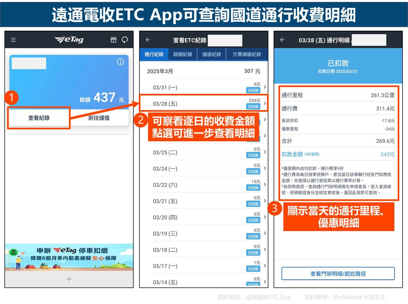Go back from 查看ETC紀錄 screen

[x=148, y=40]
